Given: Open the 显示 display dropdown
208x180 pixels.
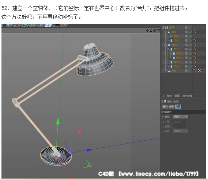Looking at the screenshot, I should [x=181, y=117].
